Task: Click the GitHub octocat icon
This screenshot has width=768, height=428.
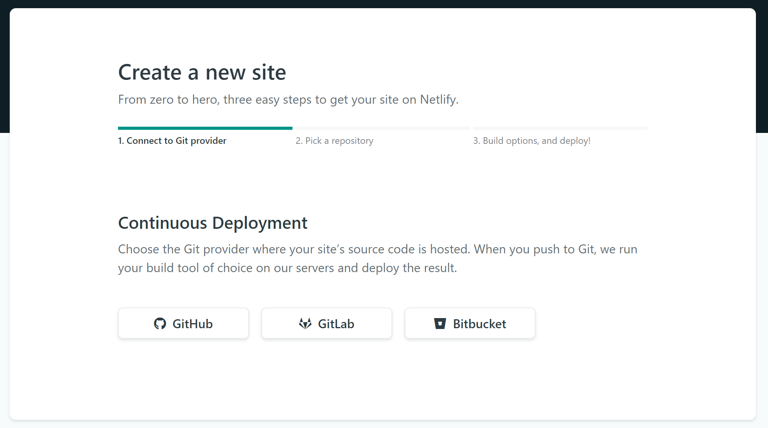Action: point(160,324)
